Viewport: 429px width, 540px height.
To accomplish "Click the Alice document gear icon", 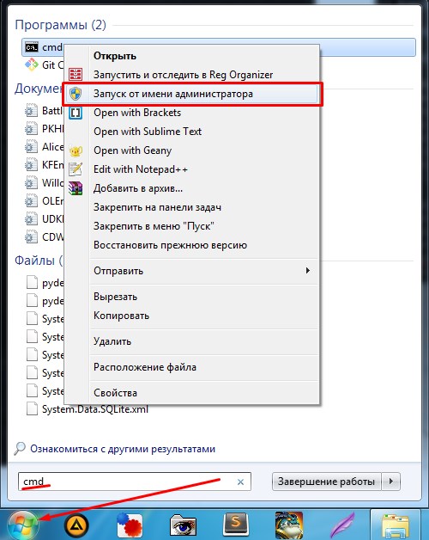I will tap(31, 147).
